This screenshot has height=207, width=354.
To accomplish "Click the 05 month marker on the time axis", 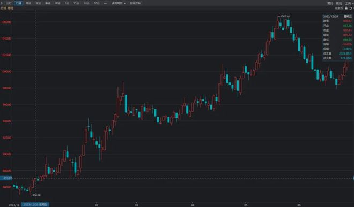I will (x=246, y=205).
